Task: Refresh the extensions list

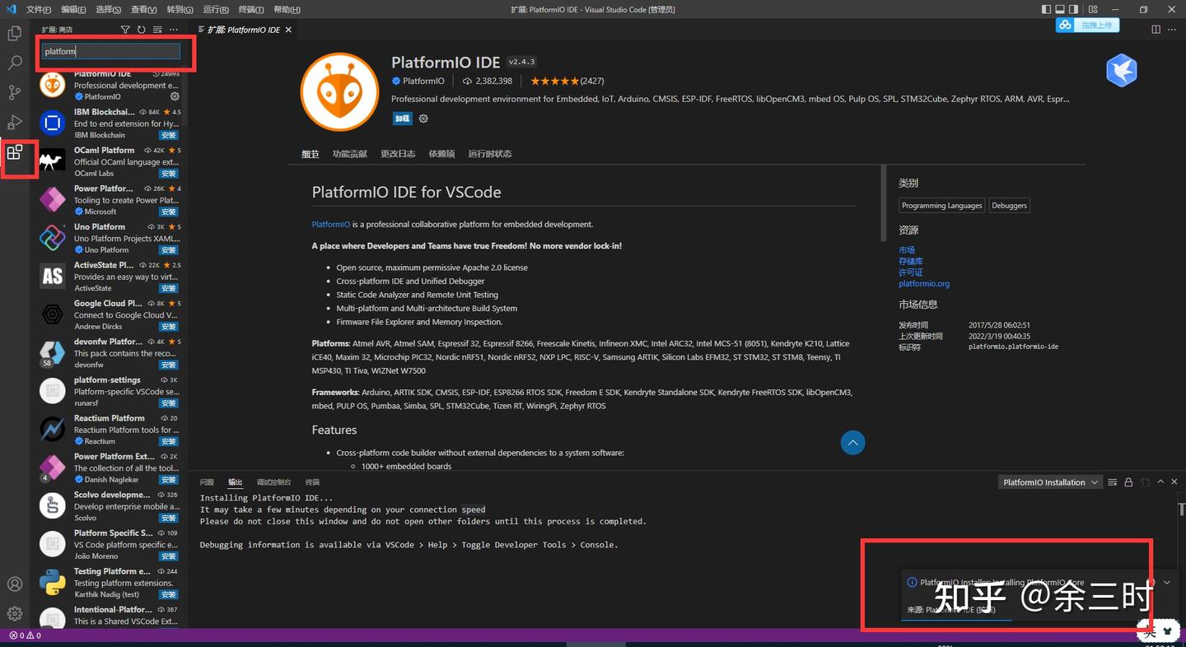Action: click(x=140, y=29)
